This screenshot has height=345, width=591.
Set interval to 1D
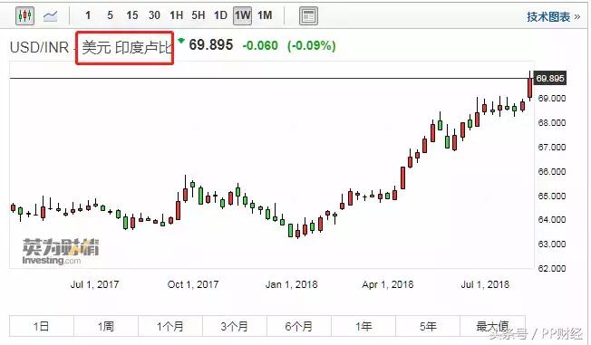(220, 15)
